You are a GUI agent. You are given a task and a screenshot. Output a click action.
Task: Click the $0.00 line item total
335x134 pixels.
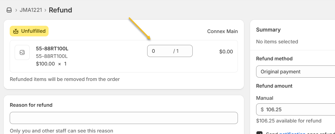click(226, 52)
